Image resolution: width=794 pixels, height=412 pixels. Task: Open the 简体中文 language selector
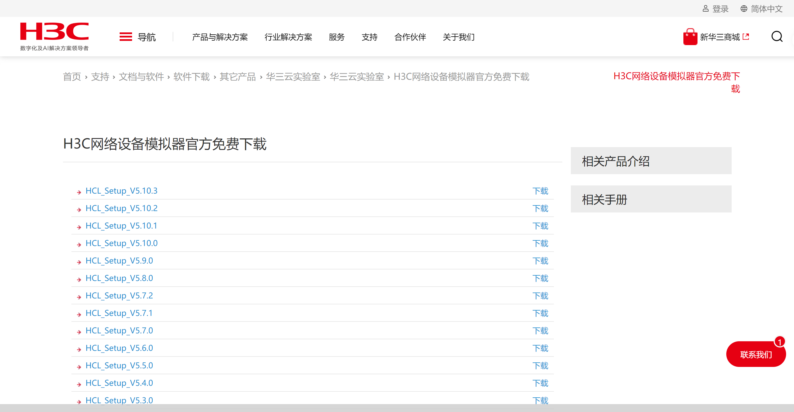coord(766,9)
